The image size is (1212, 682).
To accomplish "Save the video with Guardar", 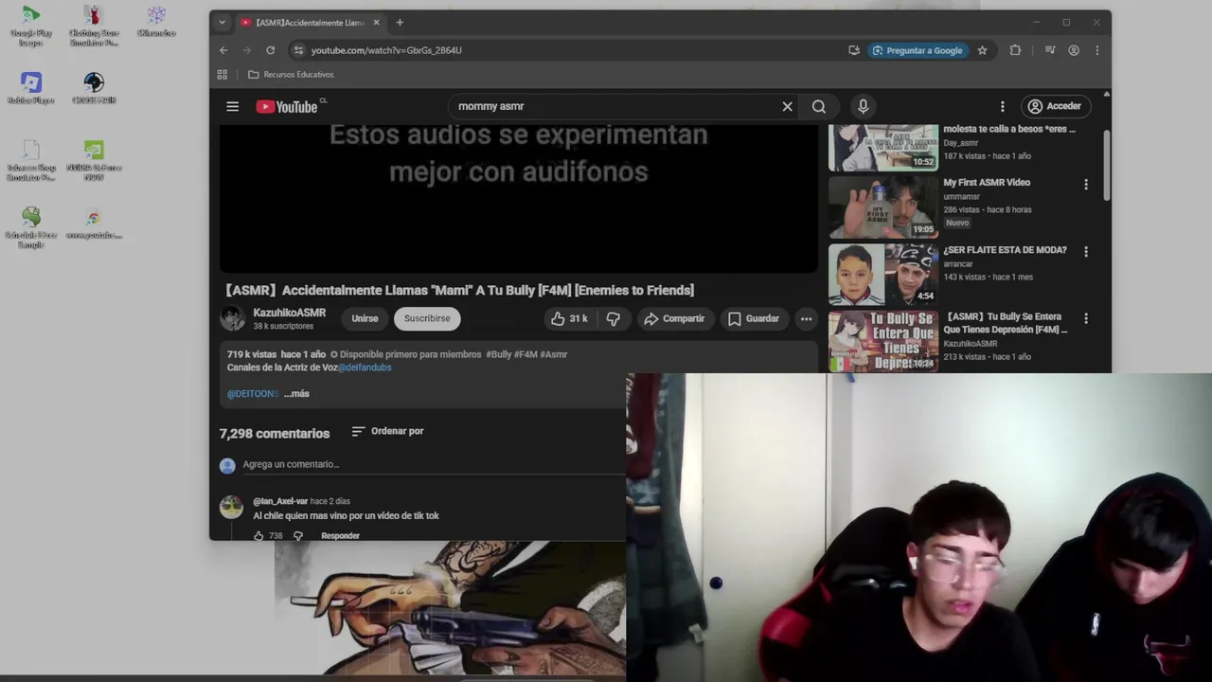I will (x=754, y=318).
